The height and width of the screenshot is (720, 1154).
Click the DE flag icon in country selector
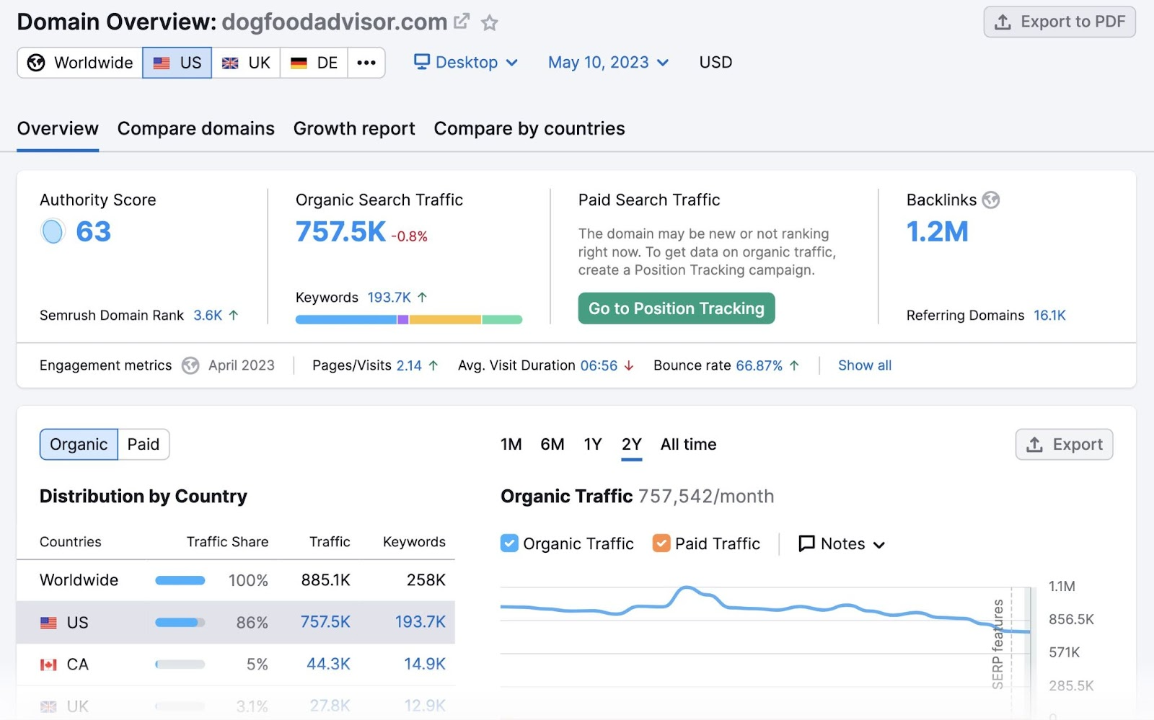pyautogui.click(x=299, y=63)
